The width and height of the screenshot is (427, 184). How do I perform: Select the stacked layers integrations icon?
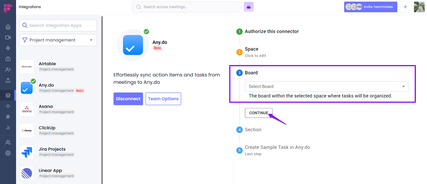click(x=8, y=95)
